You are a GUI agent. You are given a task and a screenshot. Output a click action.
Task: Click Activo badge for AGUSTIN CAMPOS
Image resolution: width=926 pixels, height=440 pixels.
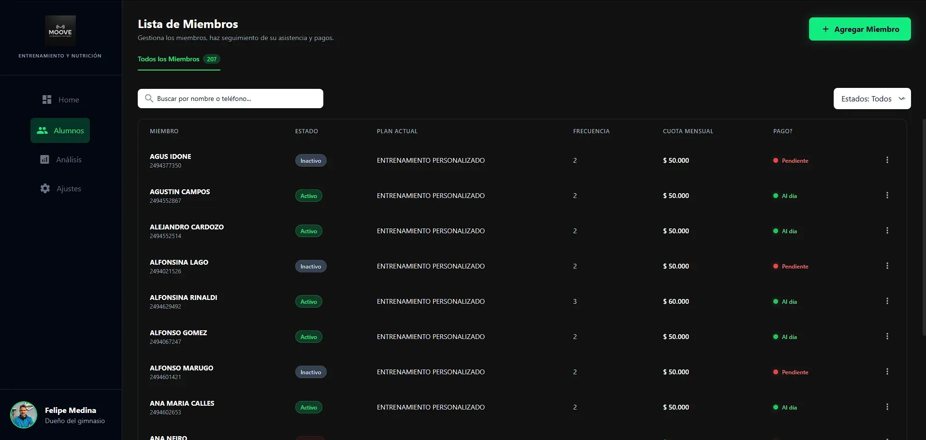(309, 196)
